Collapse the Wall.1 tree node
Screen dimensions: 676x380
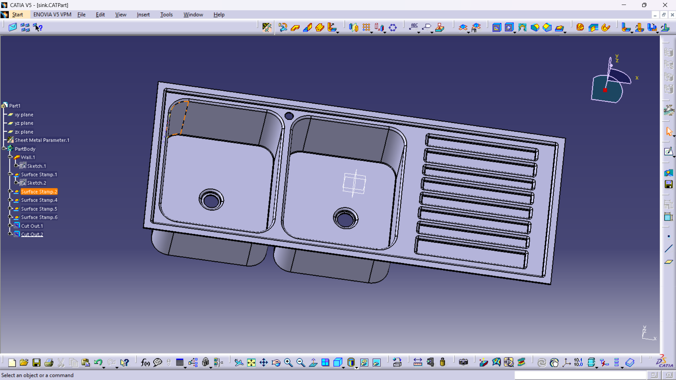(10, 157)
